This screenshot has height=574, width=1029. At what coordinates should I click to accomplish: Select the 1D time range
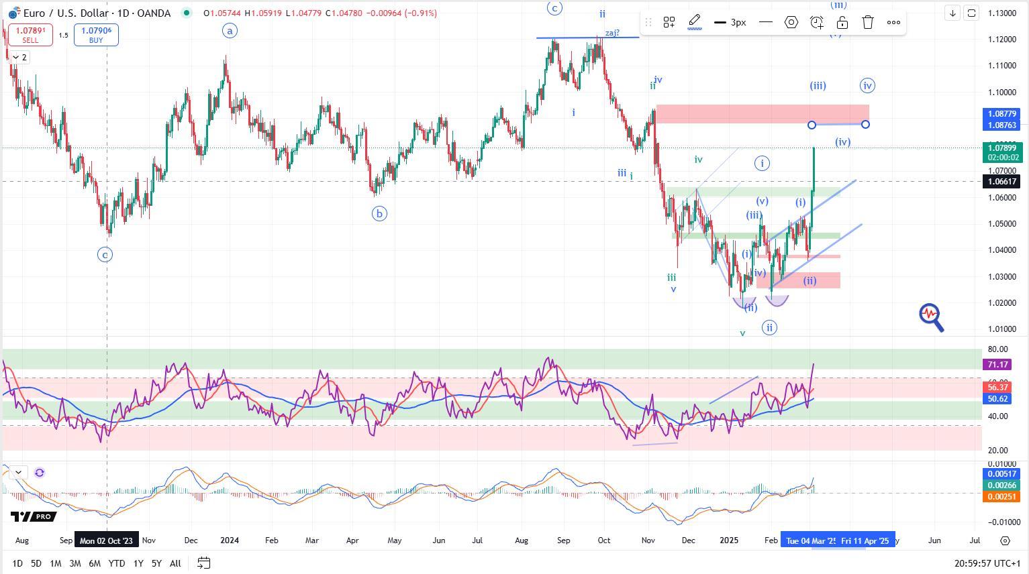click(x=17, y=563)
